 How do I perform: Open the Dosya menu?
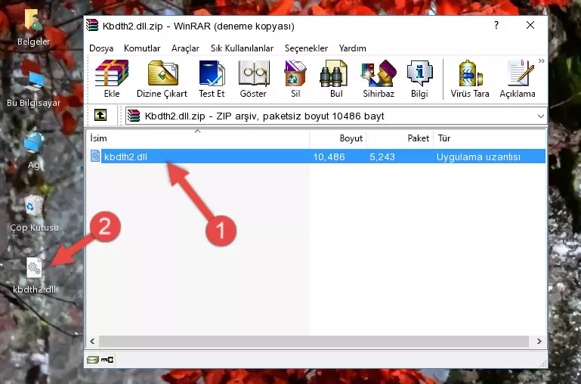pyautogui.click(x=101, y=48)
